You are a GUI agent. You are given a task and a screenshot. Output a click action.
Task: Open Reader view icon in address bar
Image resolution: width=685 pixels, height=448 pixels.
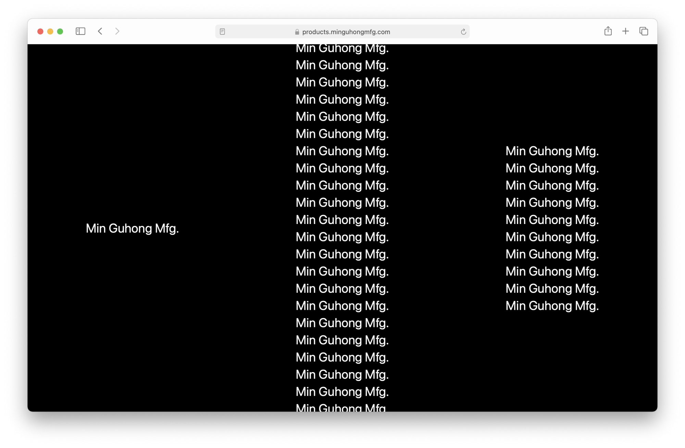222,32
